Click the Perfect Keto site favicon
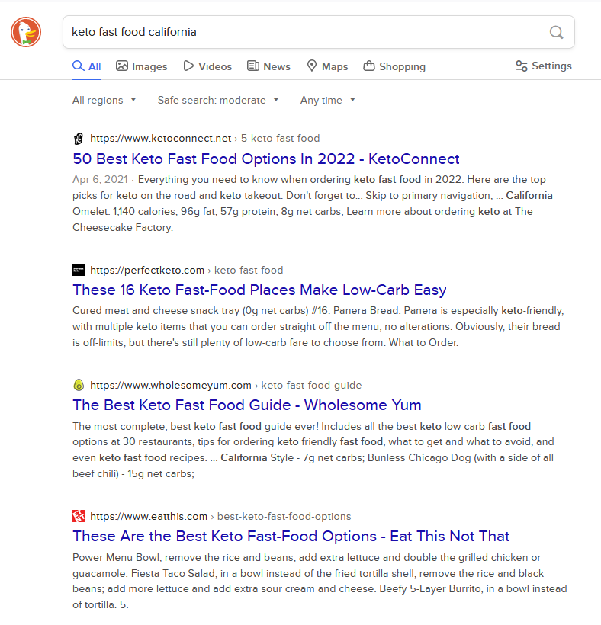601x625 pixels. [x=79, y=270]
